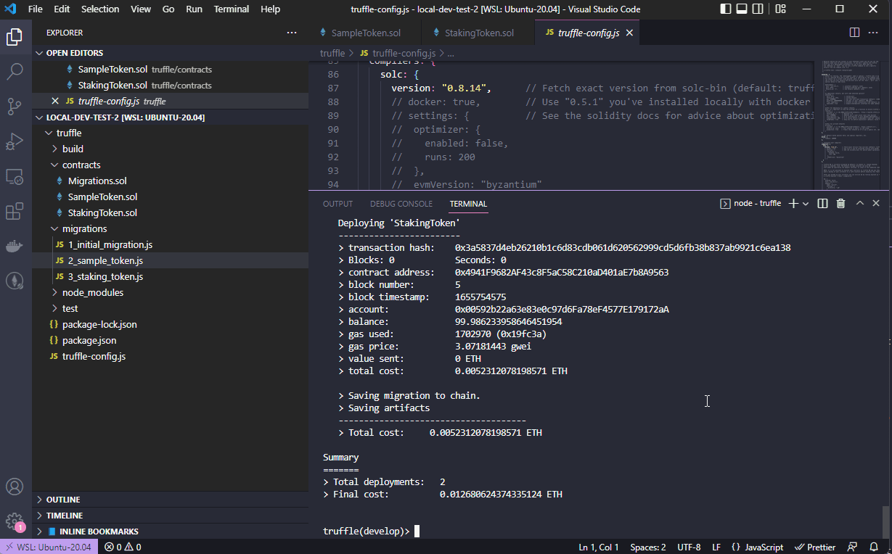892x554 pixels.
Task: Switch to the OUTPUT panel tab
Action: click(x=337, y=204)
